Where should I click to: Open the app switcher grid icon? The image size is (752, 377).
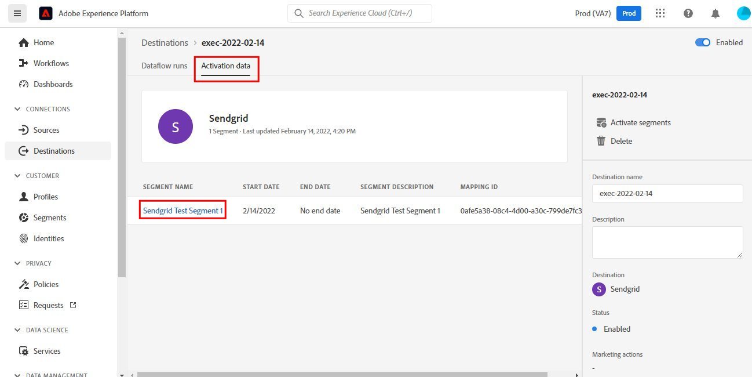[x=659, y=13]
